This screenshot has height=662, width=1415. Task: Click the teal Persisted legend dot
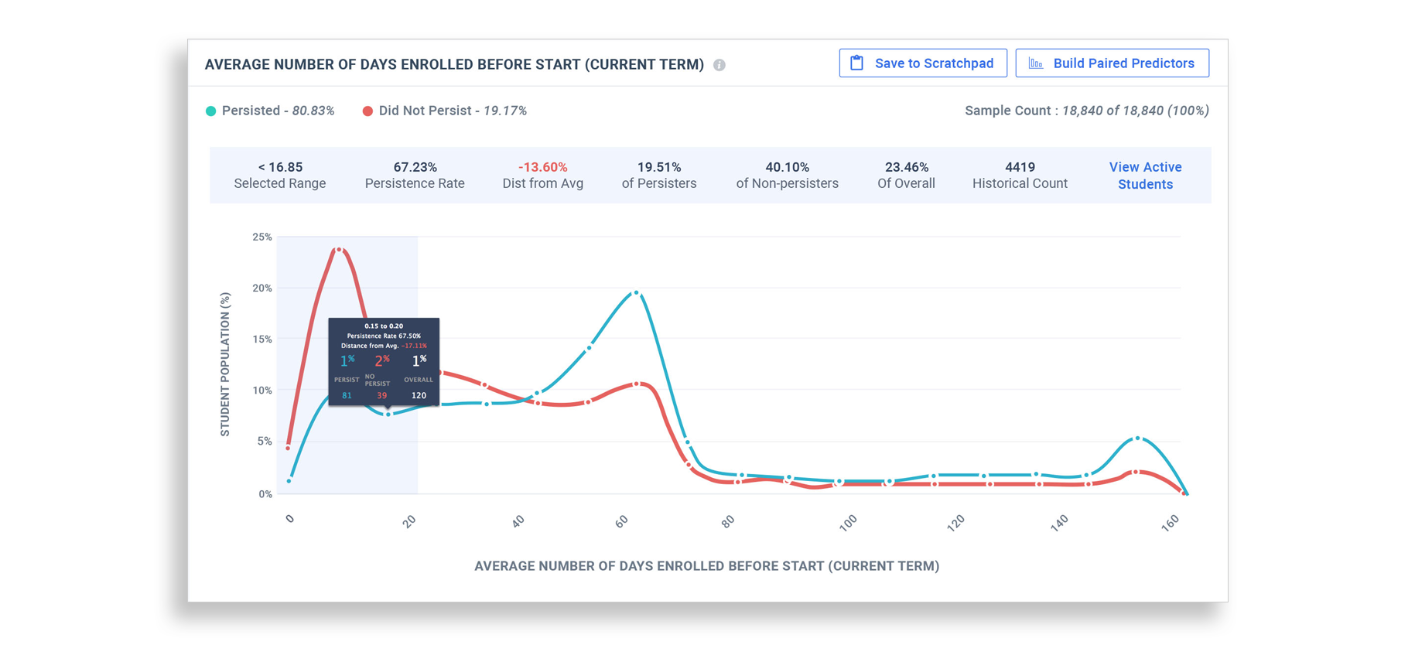[x=210, y=111]
